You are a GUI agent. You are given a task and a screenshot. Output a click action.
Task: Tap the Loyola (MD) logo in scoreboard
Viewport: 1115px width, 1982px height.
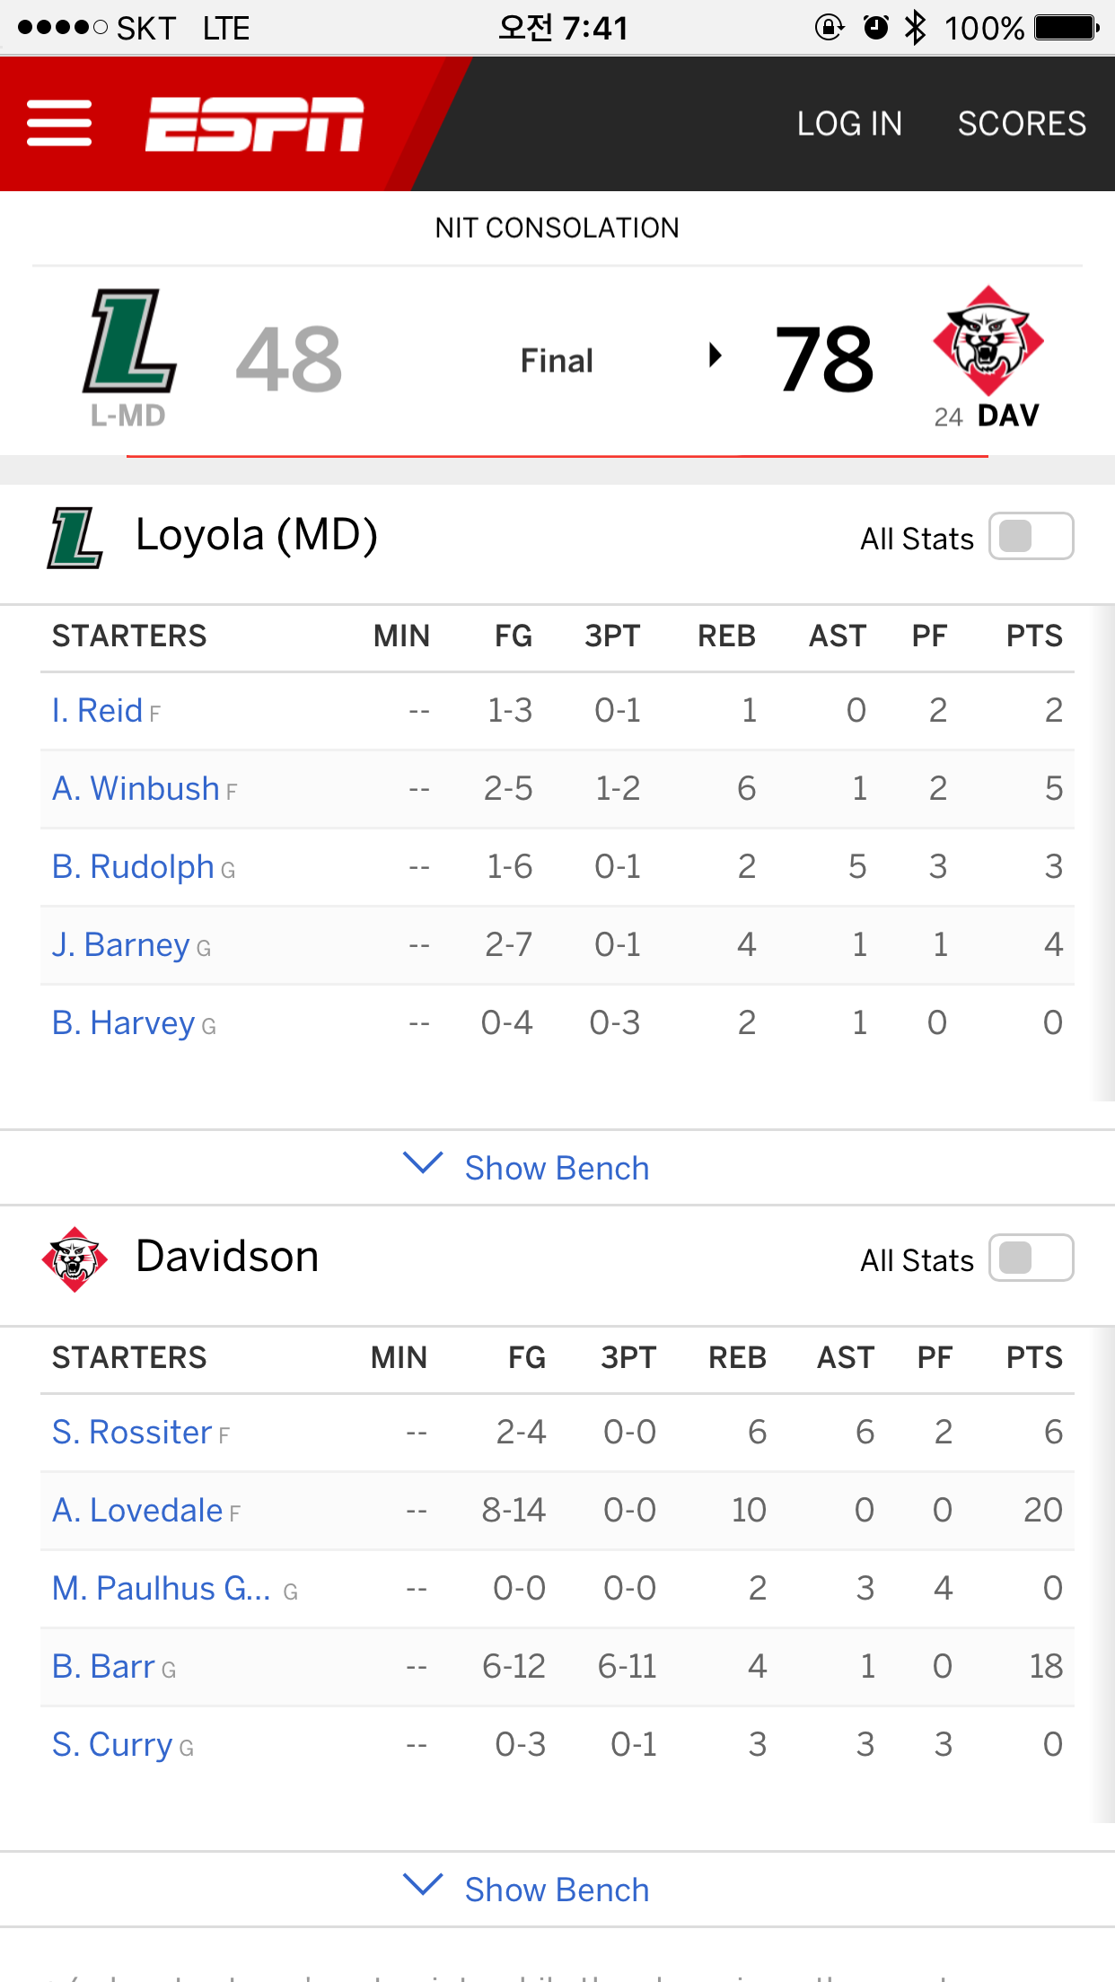point(129,341)
